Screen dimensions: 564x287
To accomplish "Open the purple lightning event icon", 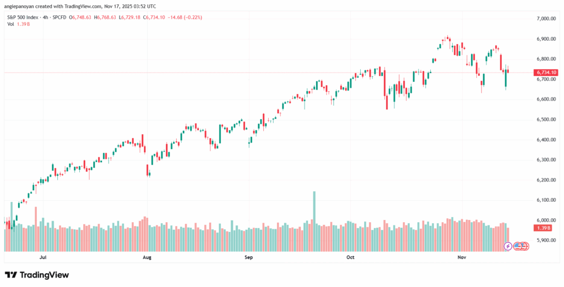I will tap(508, 246).
